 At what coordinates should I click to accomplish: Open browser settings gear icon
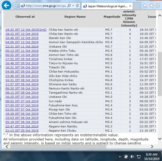[x=158, y=5]
